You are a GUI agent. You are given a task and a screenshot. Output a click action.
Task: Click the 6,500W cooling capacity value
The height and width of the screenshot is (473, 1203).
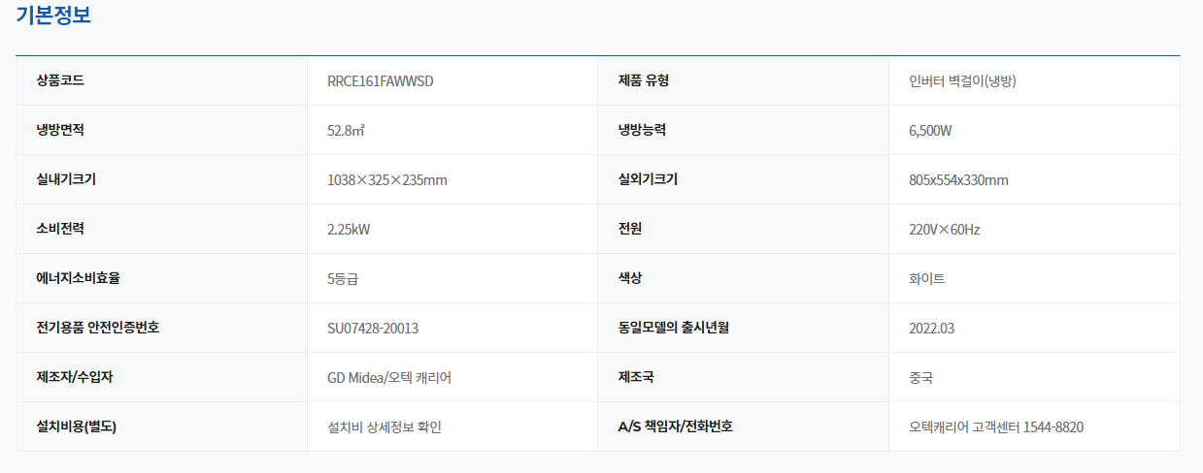click(x=930, y=131)
